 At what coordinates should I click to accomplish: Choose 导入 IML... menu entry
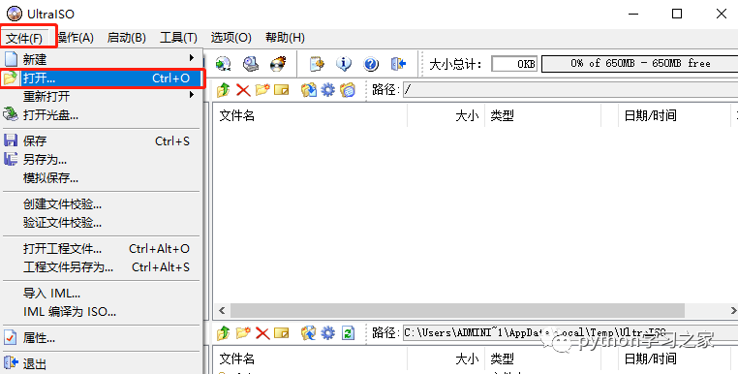point(101,294)
